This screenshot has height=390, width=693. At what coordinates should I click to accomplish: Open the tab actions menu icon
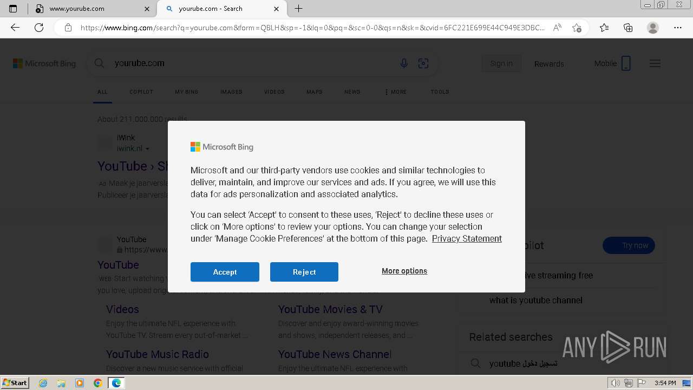coord(13,9)
